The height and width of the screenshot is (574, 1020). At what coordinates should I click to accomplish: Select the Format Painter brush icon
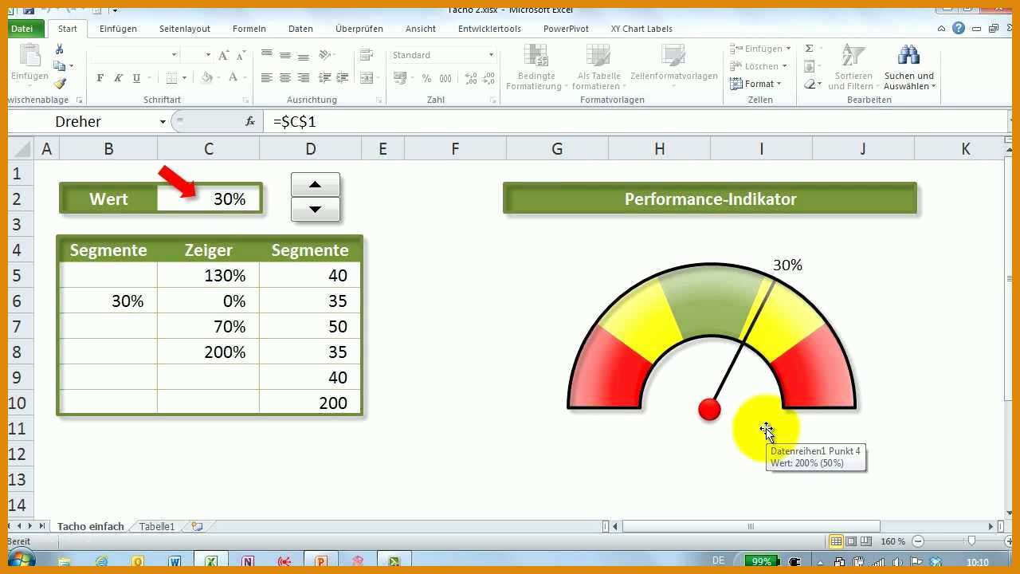coord(60,83)
